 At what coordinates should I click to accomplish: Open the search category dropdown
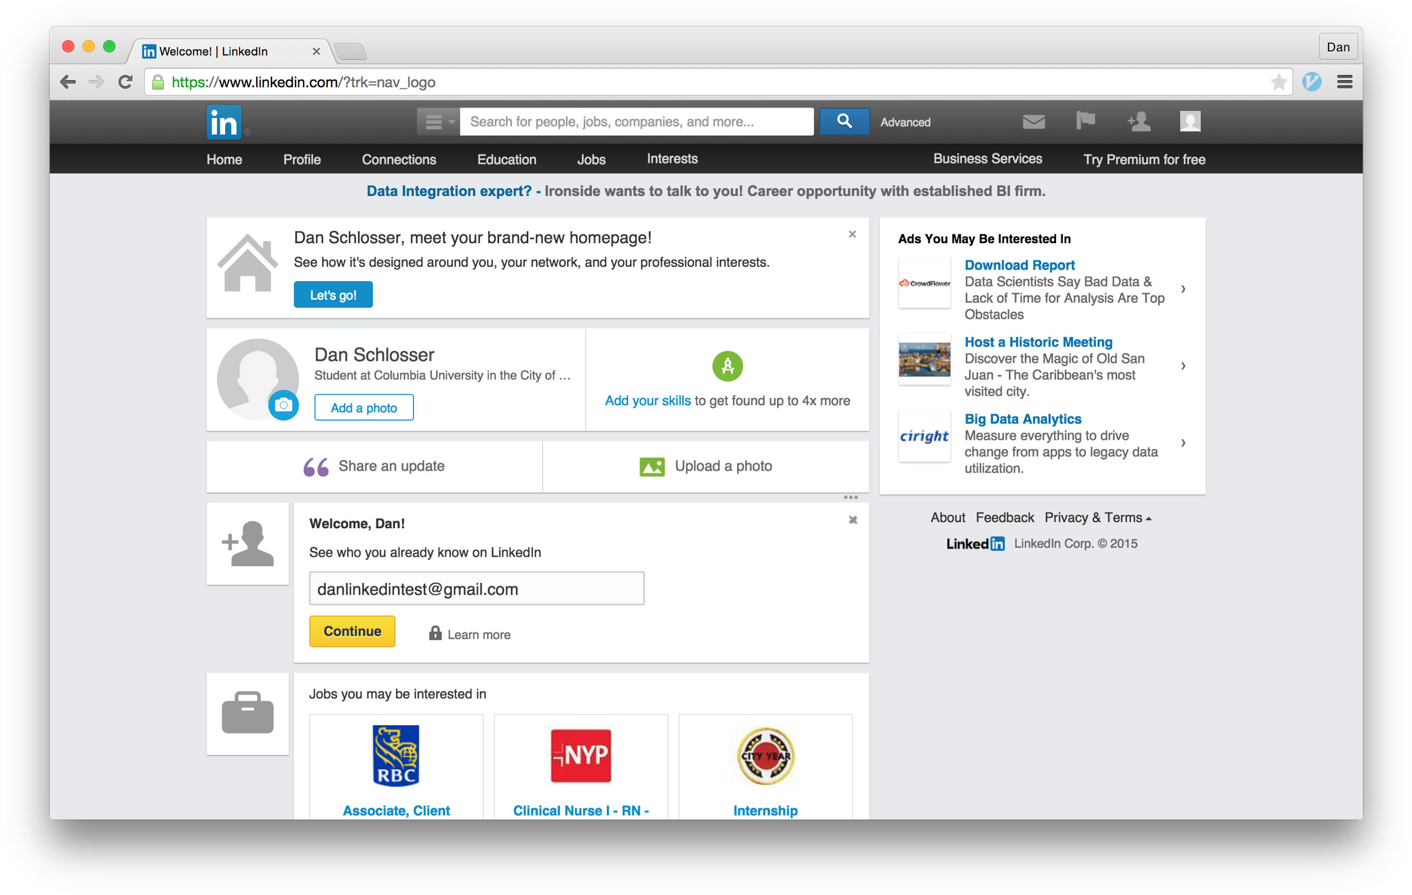[438, 121]
